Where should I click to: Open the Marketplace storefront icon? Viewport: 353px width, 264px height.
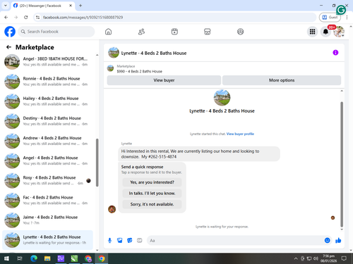point(207,32)
